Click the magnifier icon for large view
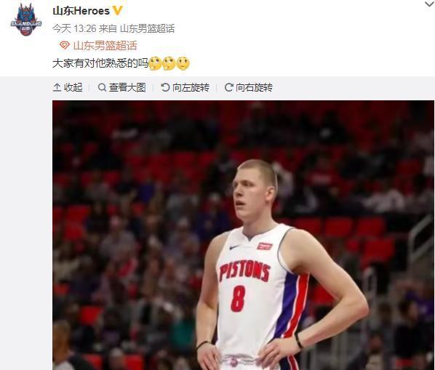Image resolution: width=435 pixels, height=370 pixels. (x=102, y=87)
